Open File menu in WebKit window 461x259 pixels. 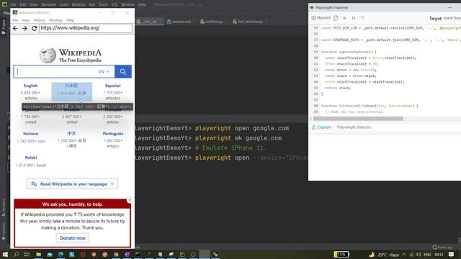point(15,20)
